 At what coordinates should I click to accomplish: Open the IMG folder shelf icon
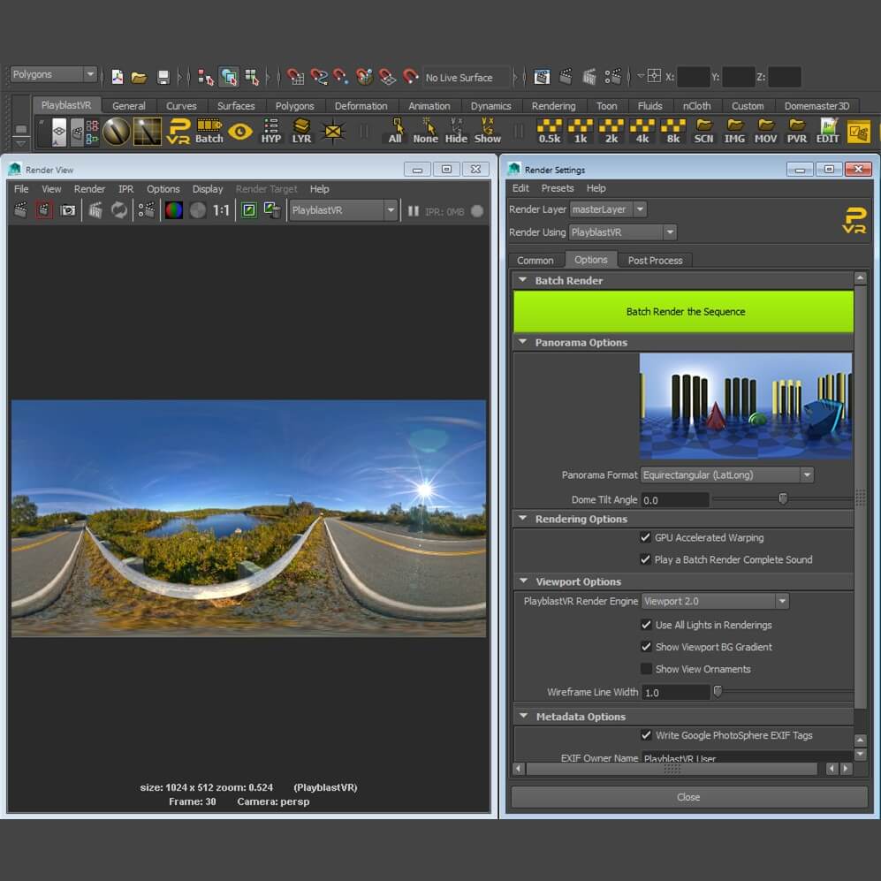(x=734, y=132)
